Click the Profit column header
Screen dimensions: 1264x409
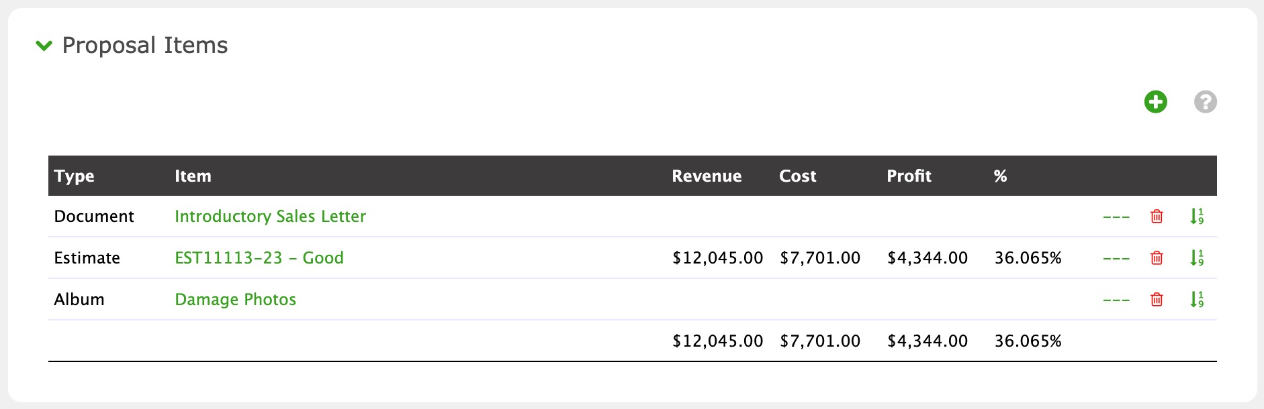[909, 176]
